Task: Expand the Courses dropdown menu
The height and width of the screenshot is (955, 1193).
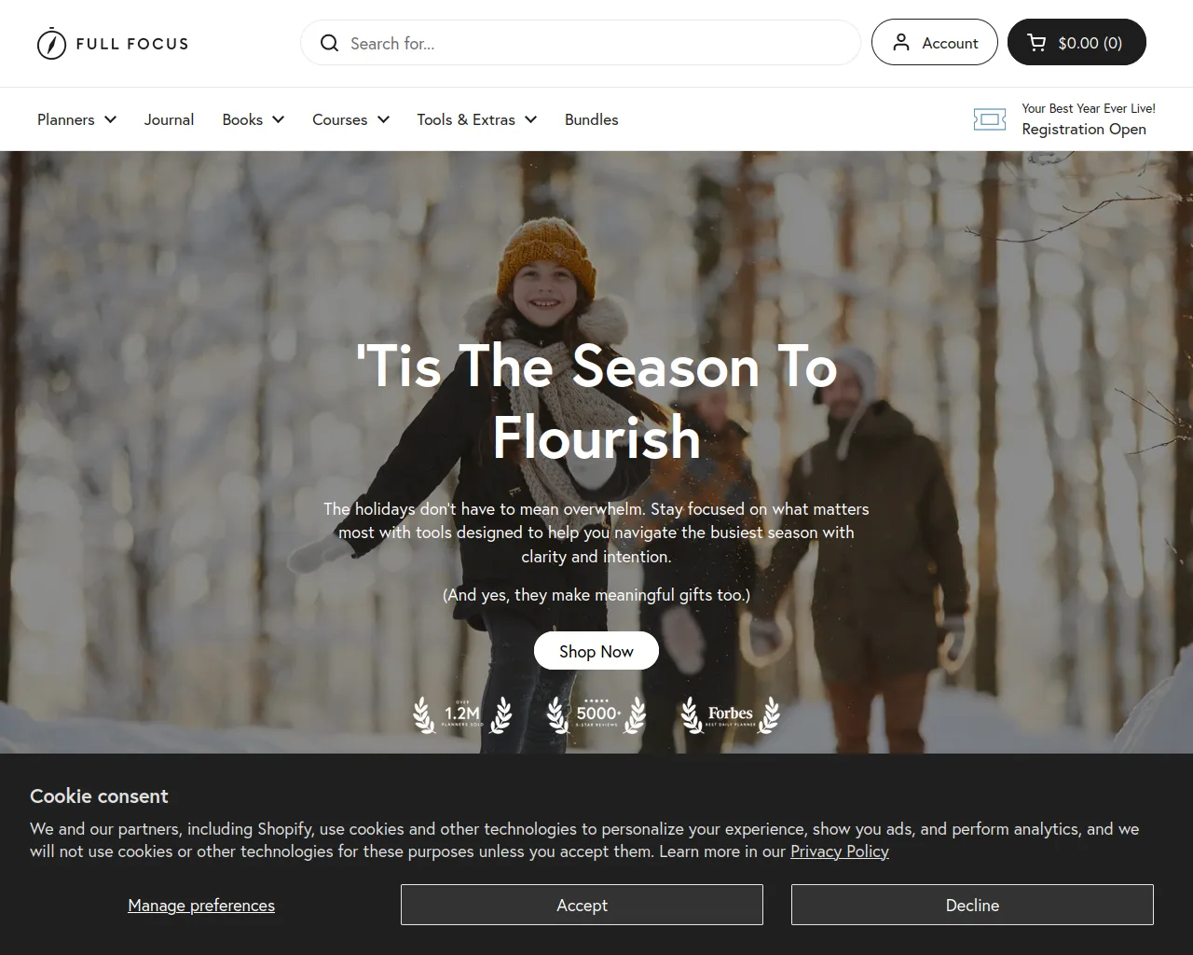Action: [350, 119]
